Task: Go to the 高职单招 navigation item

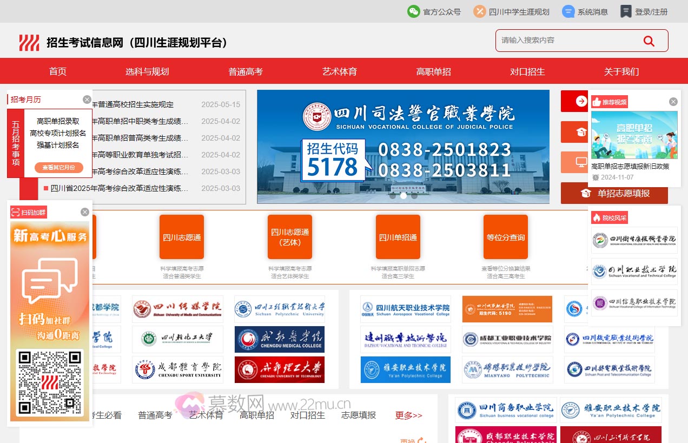Action: coord(433,71)
